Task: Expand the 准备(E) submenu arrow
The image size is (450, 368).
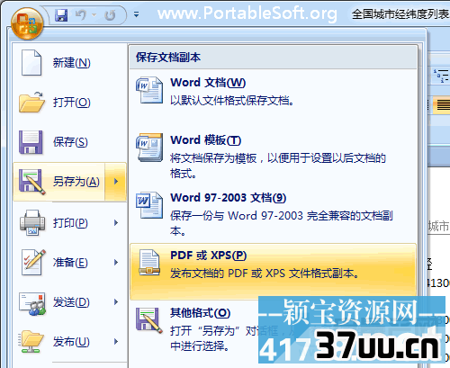Action: (116, 263)
